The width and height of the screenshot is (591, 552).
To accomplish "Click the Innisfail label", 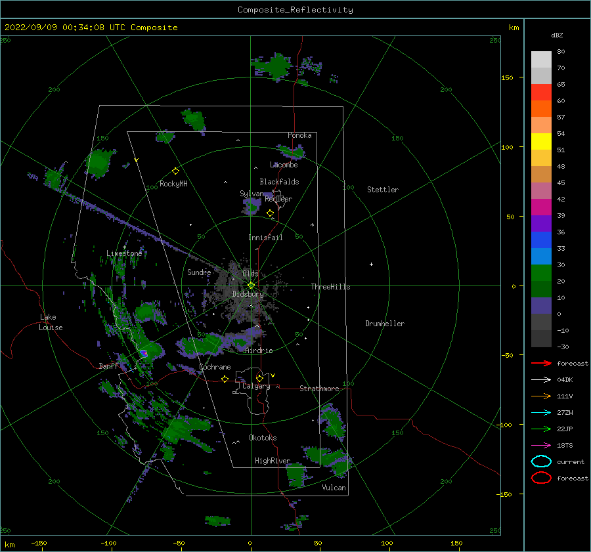I will tap(265, 238).
